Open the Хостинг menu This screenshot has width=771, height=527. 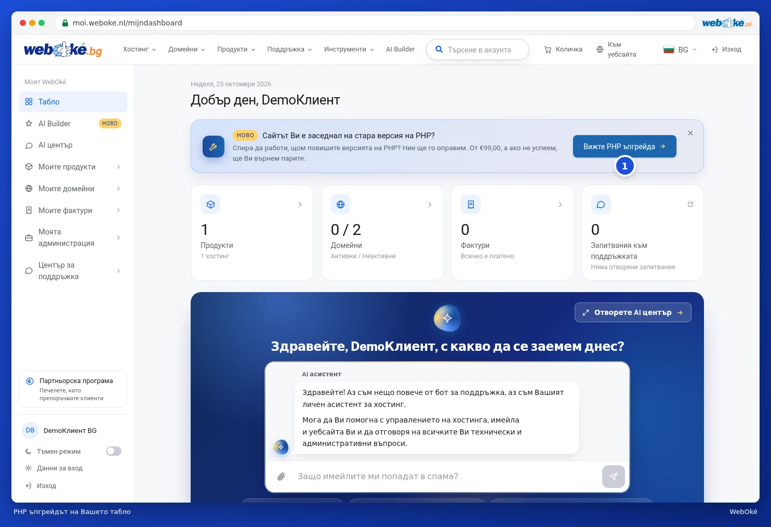139,49
